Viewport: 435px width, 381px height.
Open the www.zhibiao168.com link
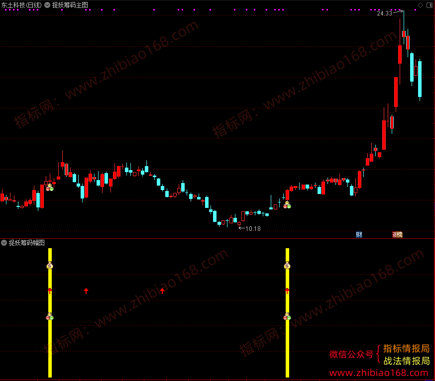(379, 373)
